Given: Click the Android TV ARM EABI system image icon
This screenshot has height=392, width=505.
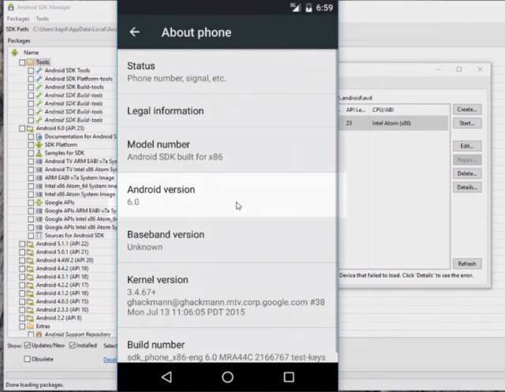Looking at the screenshot, I should pyautogui.click(x=39, y=161).
